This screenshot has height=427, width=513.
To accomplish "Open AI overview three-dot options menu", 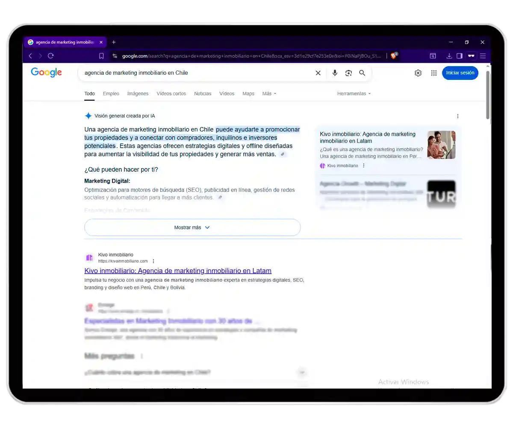I will (458, 116).
